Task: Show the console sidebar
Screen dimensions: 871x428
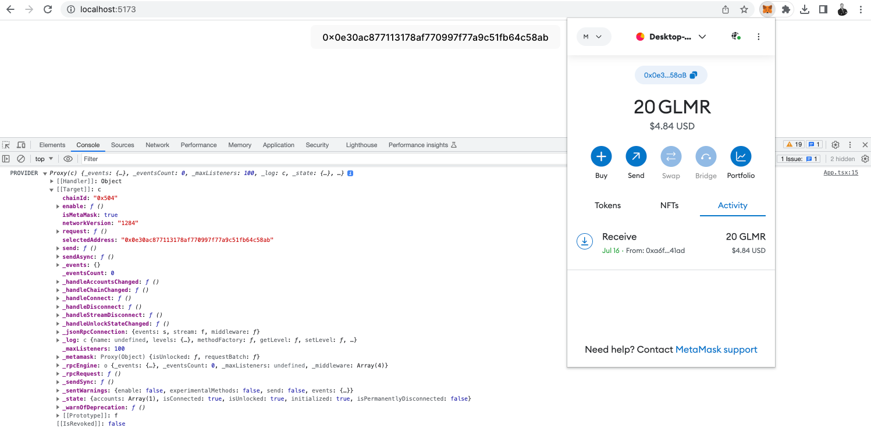Action: (6, 159)
